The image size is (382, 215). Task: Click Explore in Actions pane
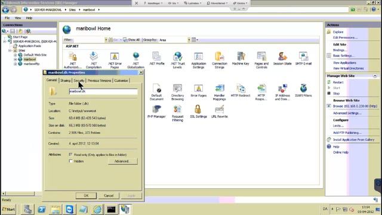[x=338, y=32]
